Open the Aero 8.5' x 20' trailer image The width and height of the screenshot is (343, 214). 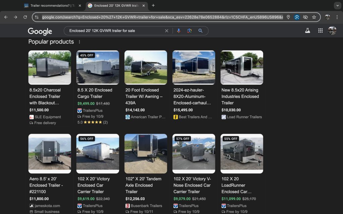pos(50,154)
